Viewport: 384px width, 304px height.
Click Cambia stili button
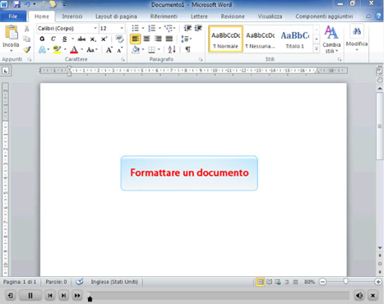(331, 39)
